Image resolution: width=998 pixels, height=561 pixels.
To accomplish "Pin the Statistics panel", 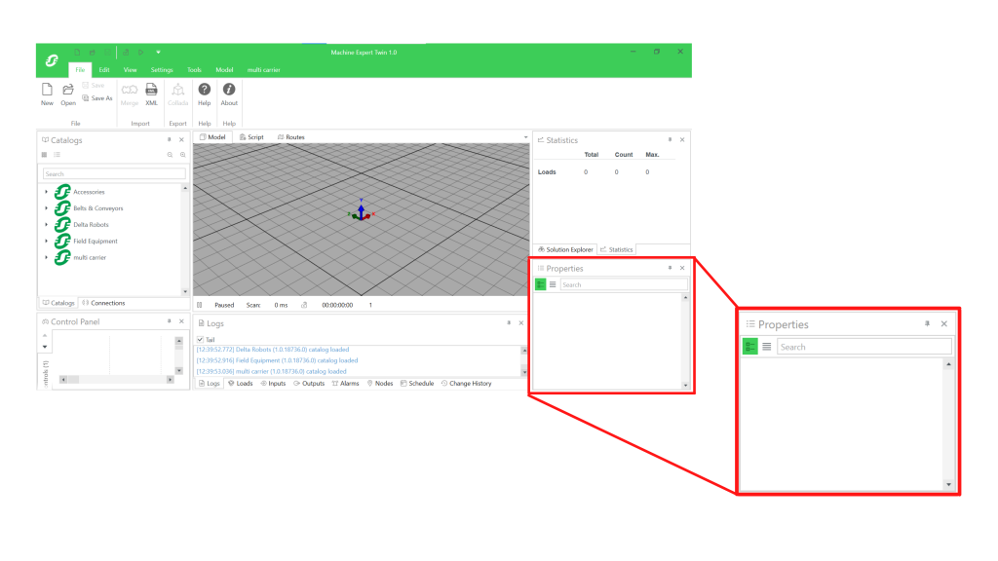I will pyautogui.click(x=670, y=140).
